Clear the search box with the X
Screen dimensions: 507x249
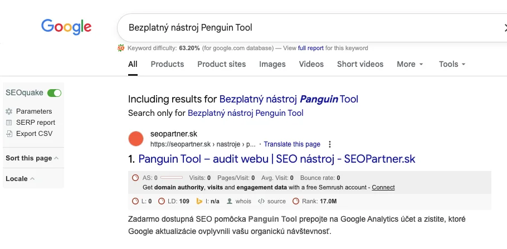503,27
